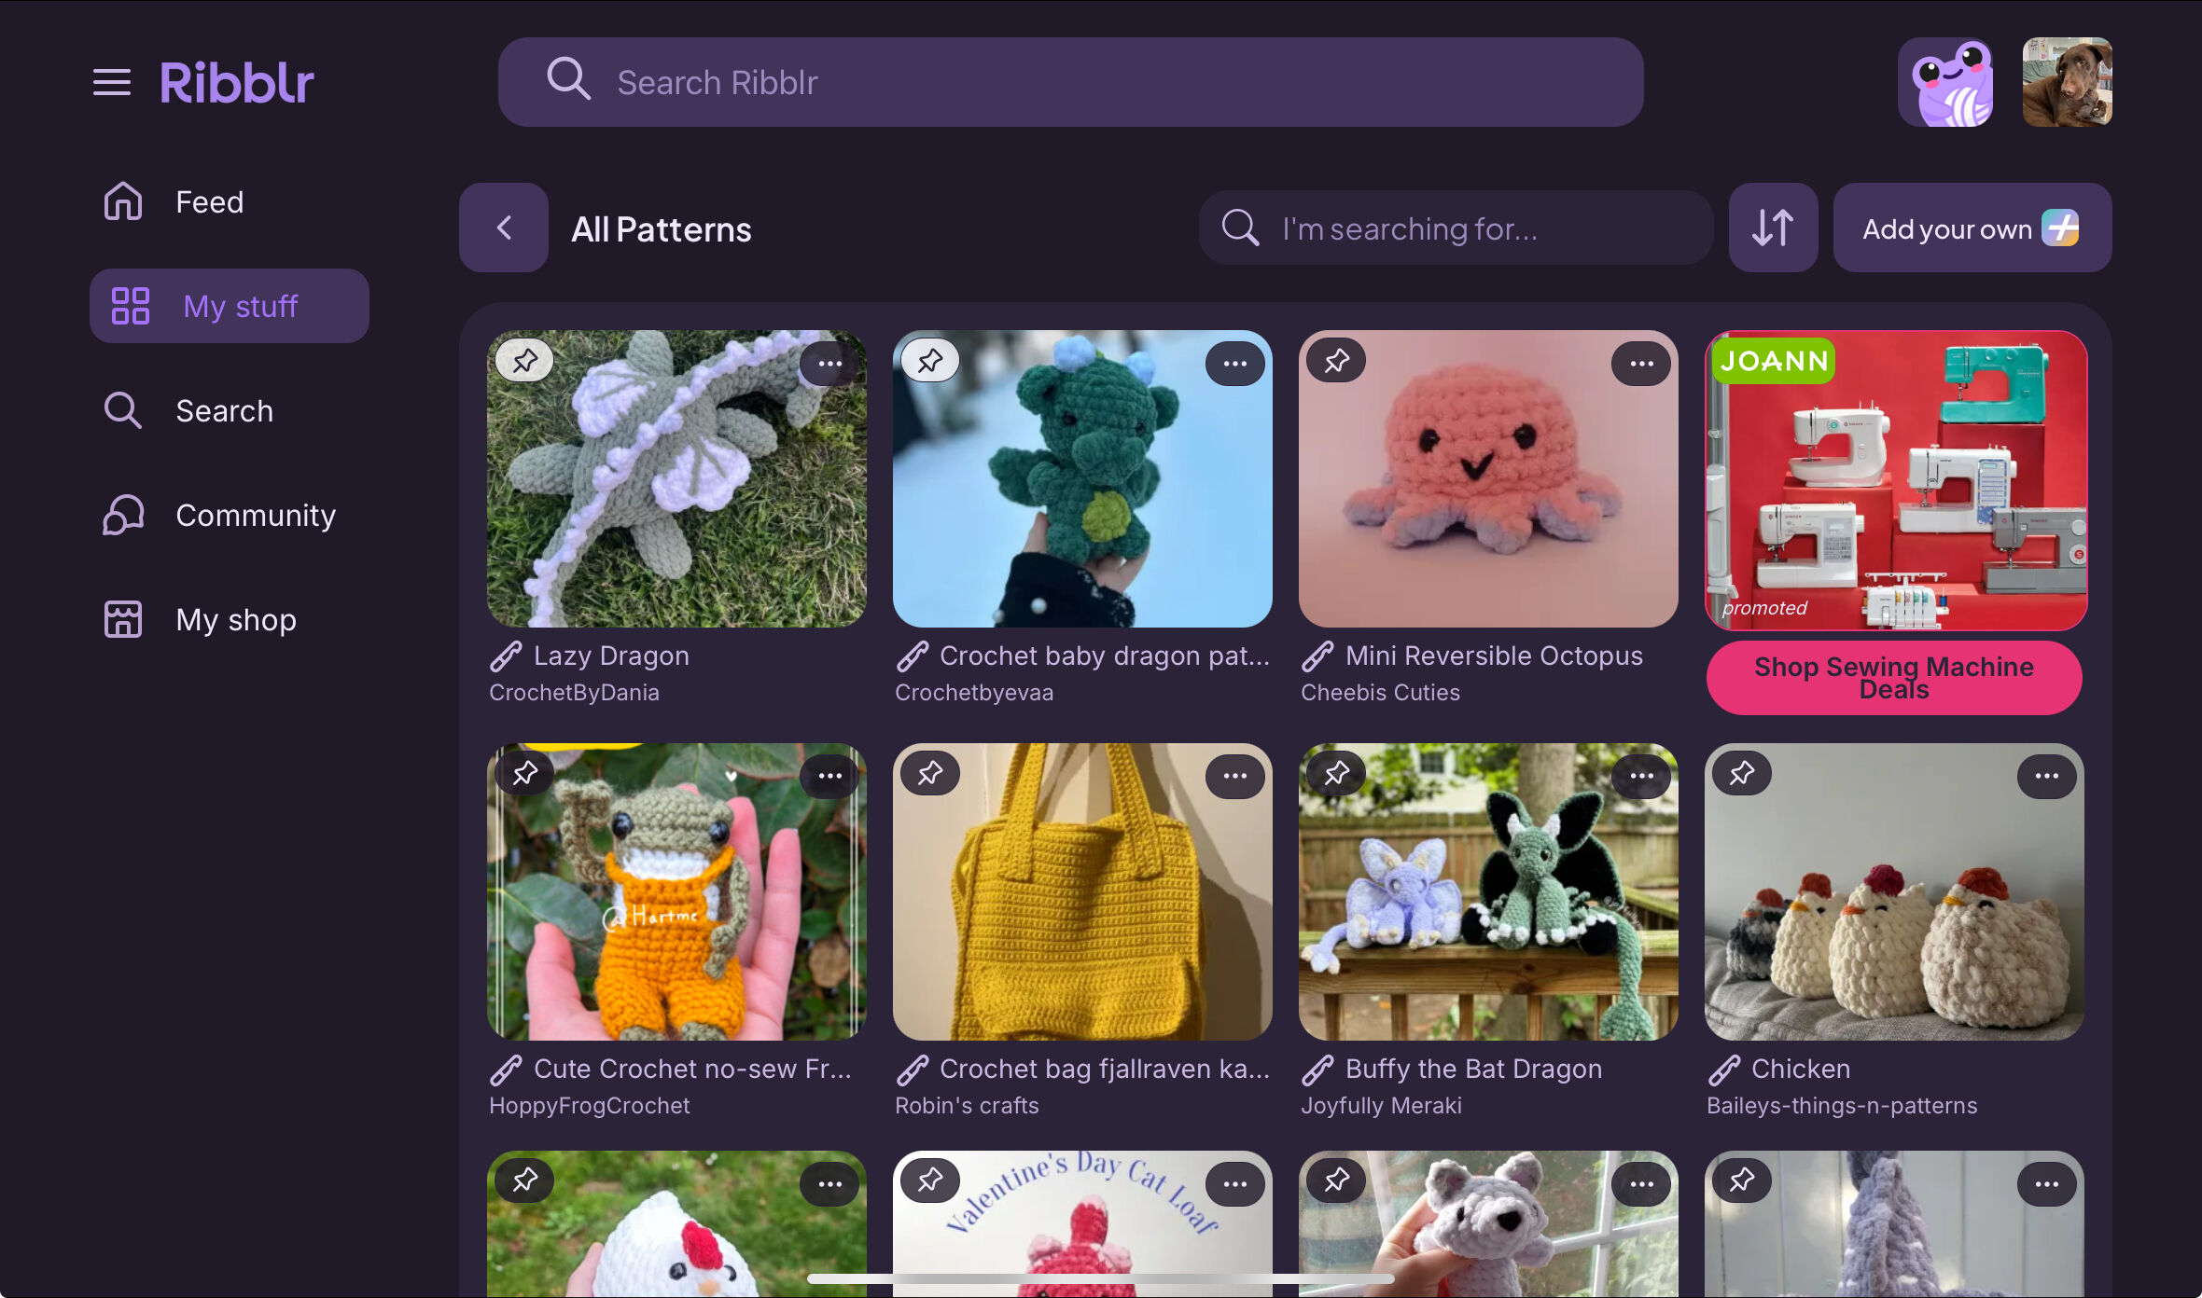
Task: Pin the Lazy Dragon pattern
Action: tap(524, 360)
